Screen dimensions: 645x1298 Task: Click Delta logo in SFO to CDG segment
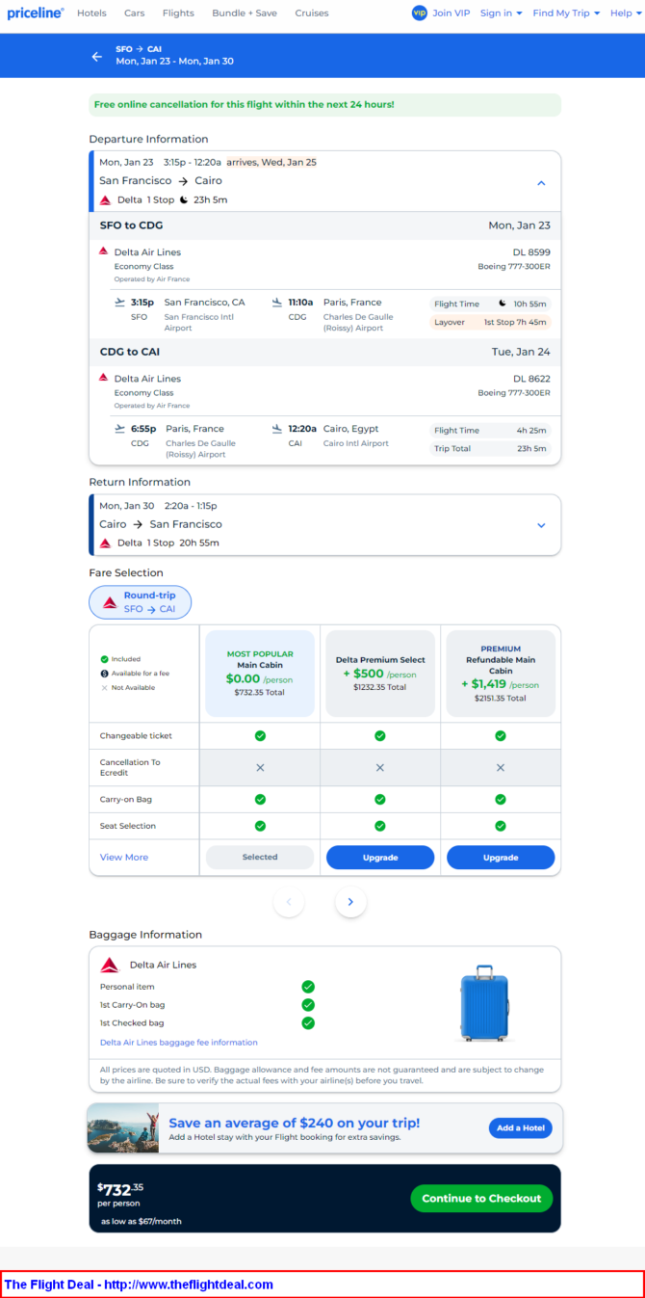pos(104,252)
